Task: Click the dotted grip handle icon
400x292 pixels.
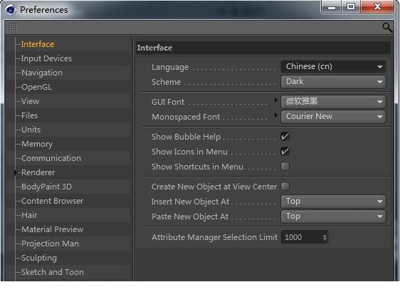Action: tap(13, 27)
